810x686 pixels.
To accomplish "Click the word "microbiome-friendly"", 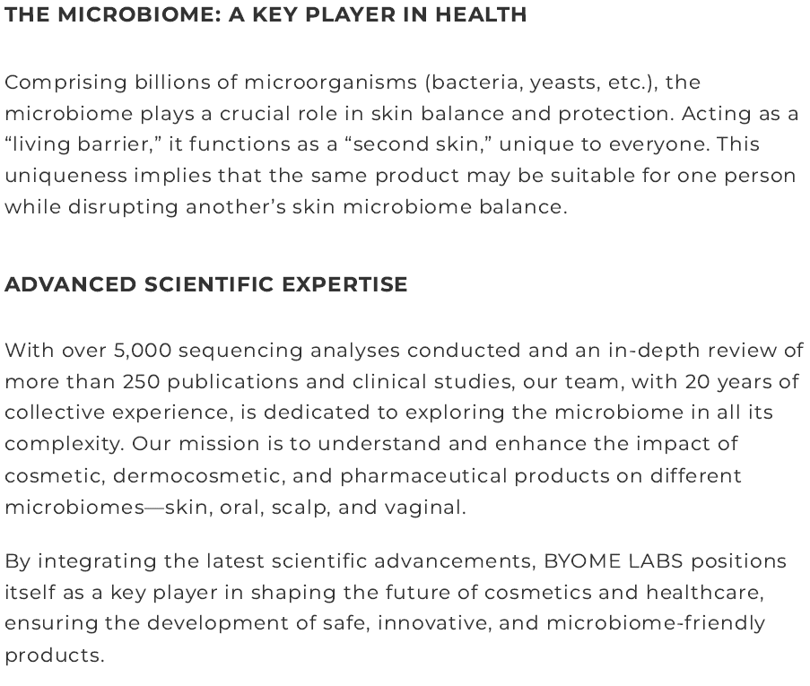I will click(655, 623).
